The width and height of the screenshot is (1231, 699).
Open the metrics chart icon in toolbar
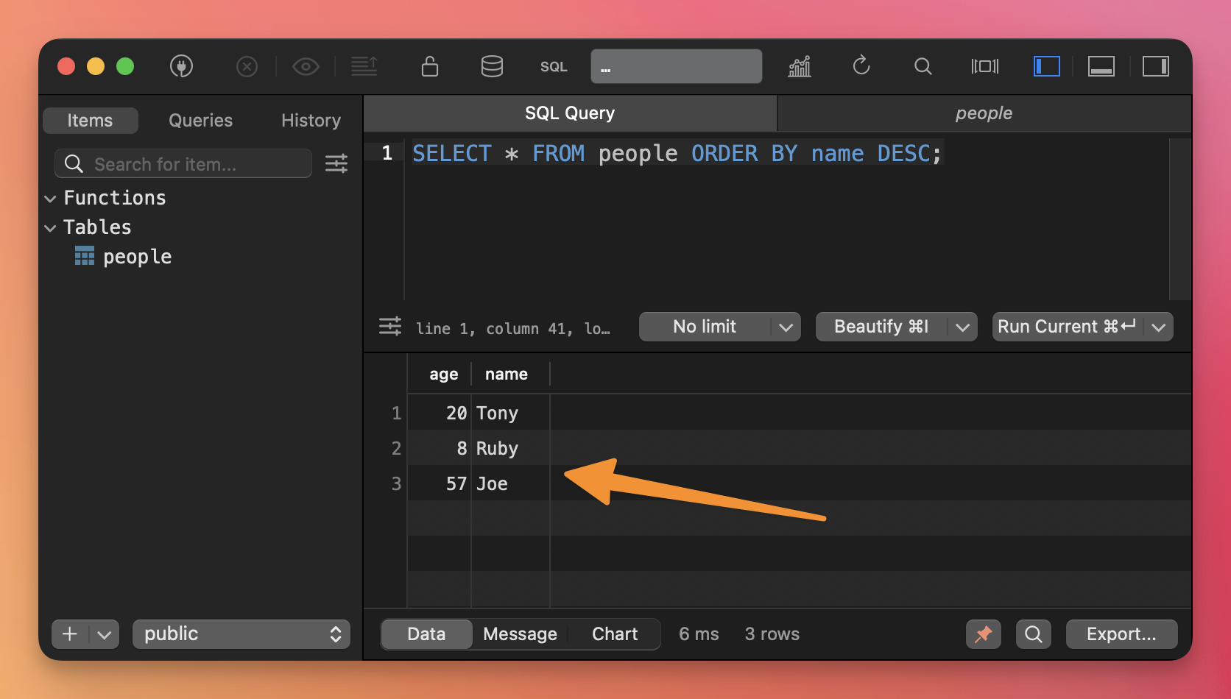tap(800, 67)
